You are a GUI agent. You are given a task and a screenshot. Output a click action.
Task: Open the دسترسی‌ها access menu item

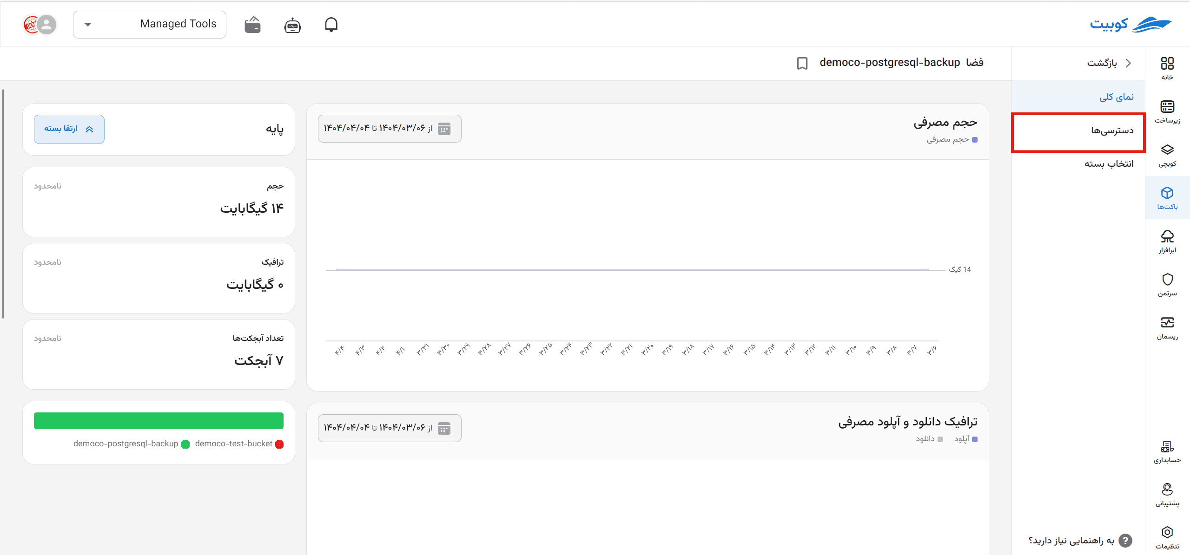1078,131
